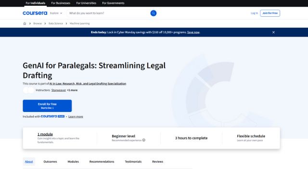Click the '3 hours to complete' text
Screen dimensions: 308x173
[192, 138]
